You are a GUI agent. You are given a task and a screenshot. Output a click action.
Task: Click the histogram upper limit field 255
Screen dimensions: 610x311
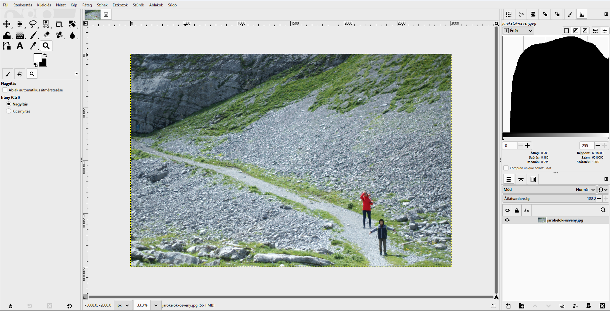click(587, 146)
